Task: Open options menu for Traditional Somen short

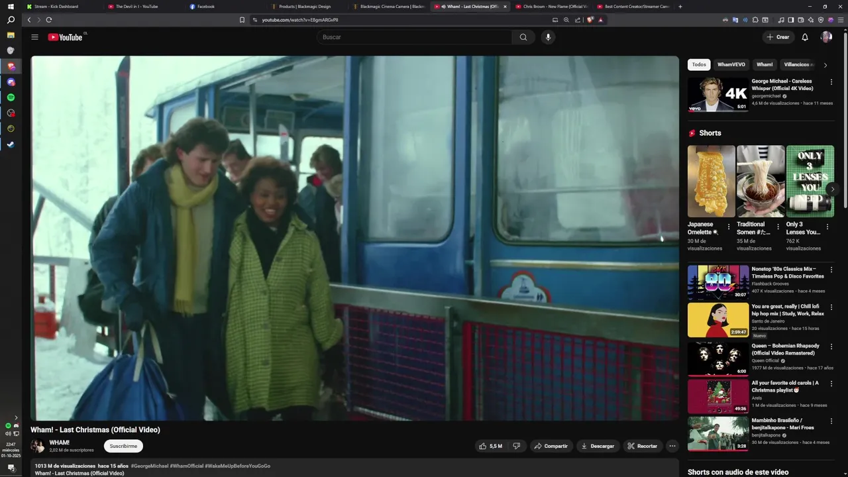Action: (x=778, y=227)
